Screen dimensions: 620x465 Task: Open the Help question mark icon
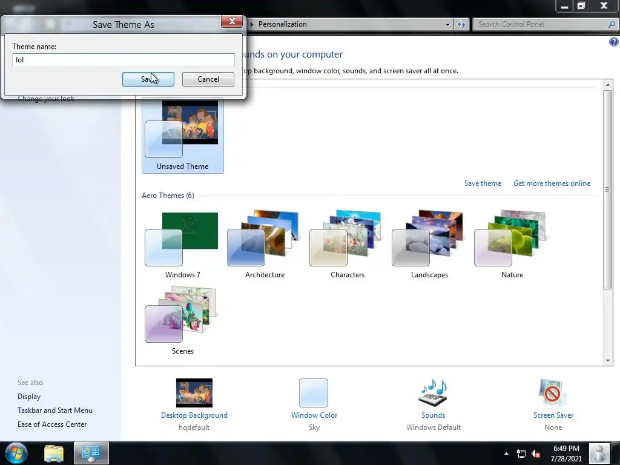[614, 42]
